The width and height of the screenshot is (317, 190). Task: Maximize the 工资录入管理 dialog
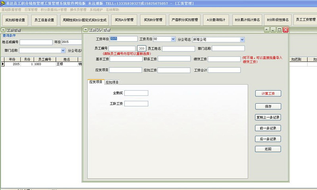click(x=279, y=30)
